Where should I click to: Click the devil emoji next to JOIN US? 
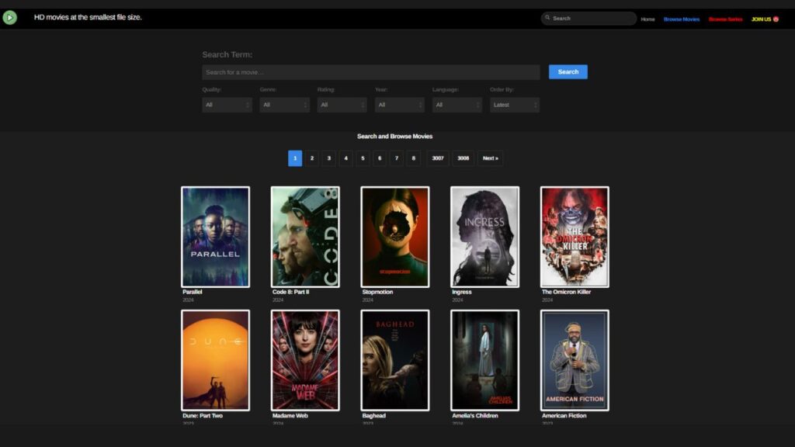point(773,18)
